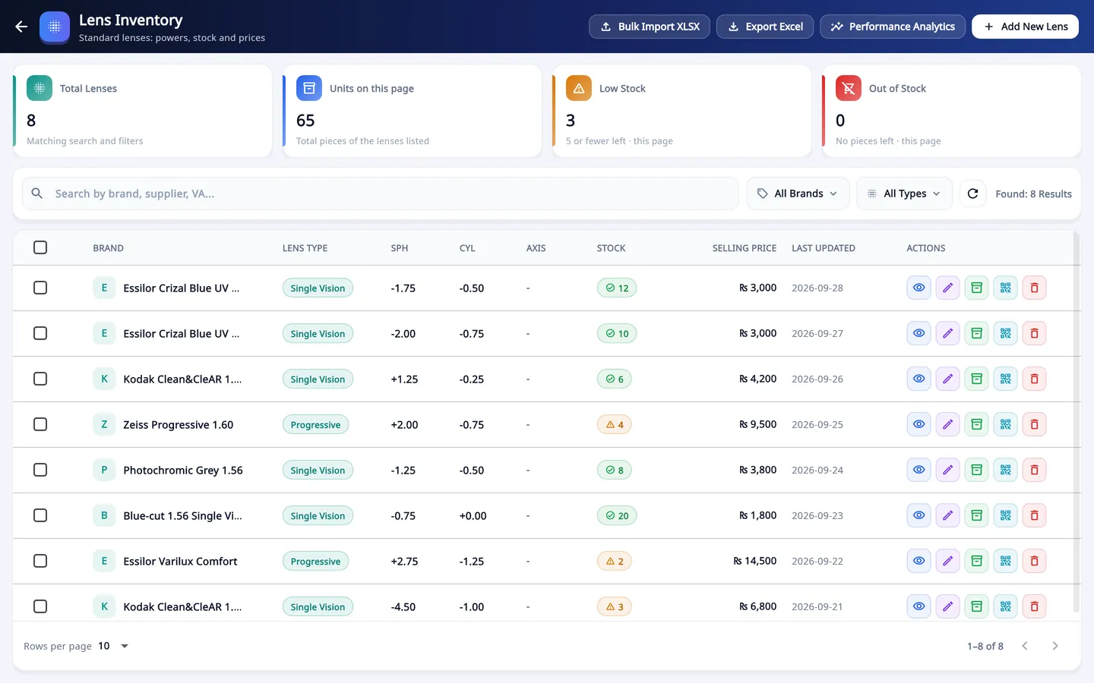Go to the previous results page

point(1025,646)
